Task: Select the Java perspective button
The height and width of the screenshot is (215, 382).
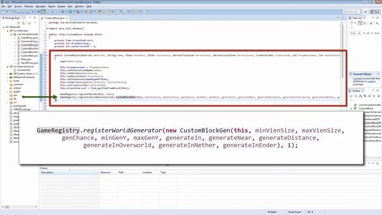Action: (375, 12)
